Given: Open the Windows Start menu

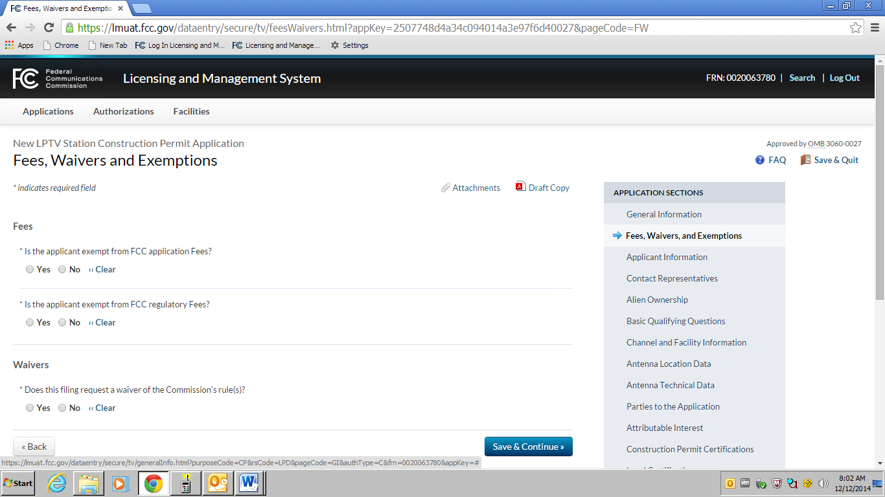Looking at the screenshot, I should point(18,483).
